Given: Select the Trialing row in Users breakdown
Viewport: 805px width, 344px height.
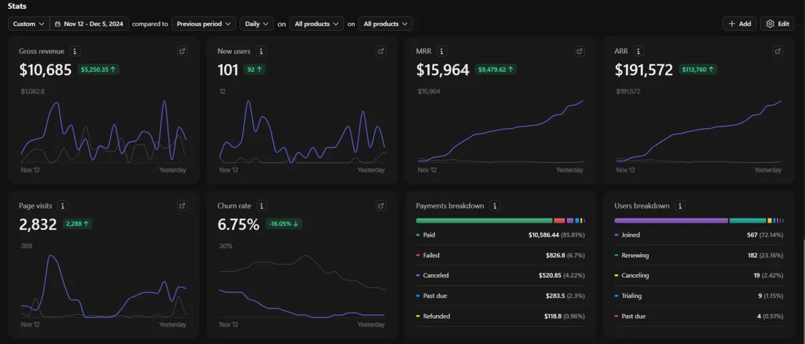Looking at the screenshot, I should point(699,296).
